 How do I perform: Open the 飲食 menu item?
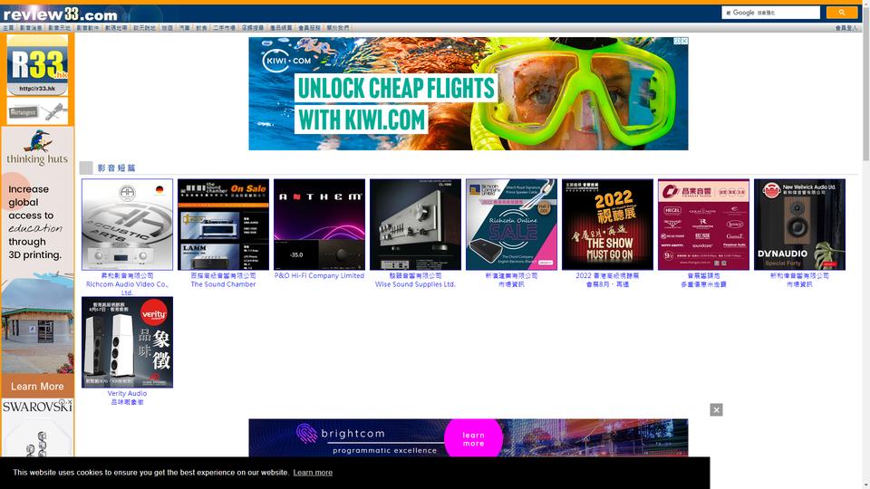[x=201, y=28]
